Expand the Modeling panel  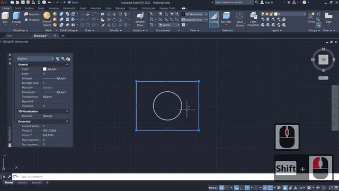[21, 31]
